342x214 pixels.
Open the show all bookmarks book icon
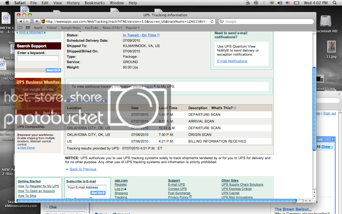tap(20, 28)
